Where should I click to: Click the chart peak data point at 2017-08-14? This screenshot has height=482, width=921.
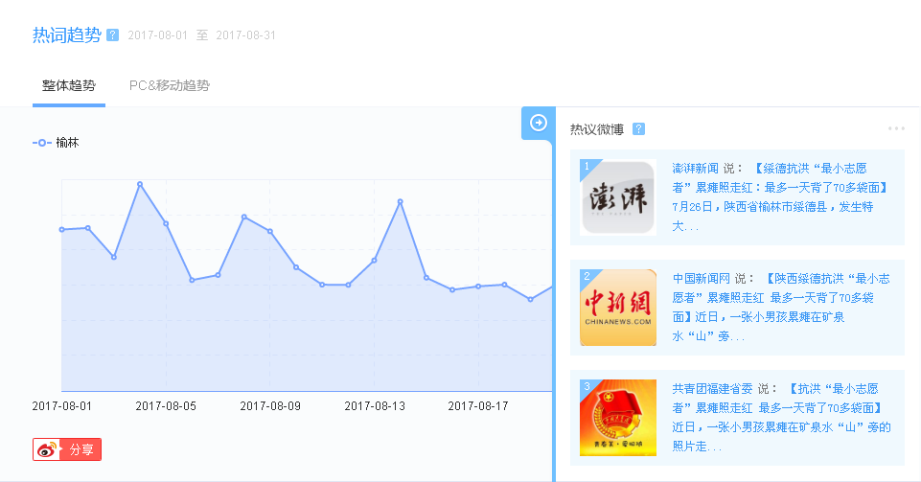click(400, 201)
